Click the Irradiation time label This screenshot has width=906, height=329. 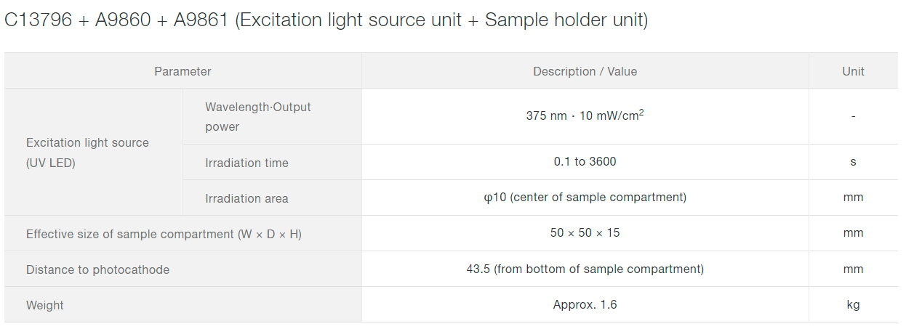[x=246, y=163]
